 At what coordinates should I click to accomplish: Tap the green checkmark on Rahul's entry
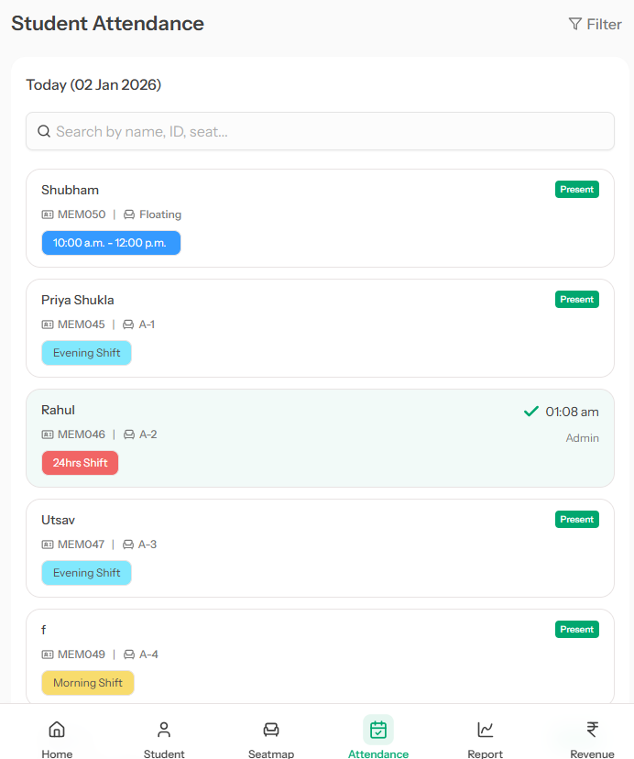coord(530,411)
